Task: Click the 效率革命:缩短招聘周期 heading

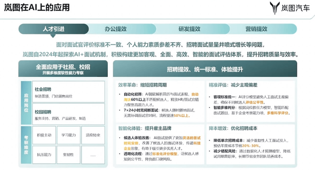Action: pos(142,85)
